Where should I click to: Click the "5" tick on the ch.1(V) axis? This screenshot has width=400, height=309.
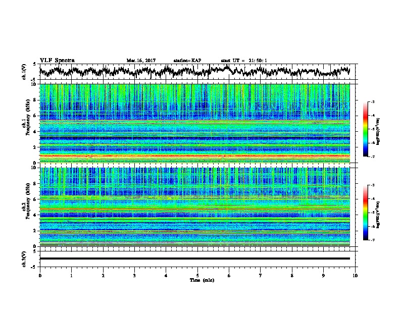coord(35,64)
